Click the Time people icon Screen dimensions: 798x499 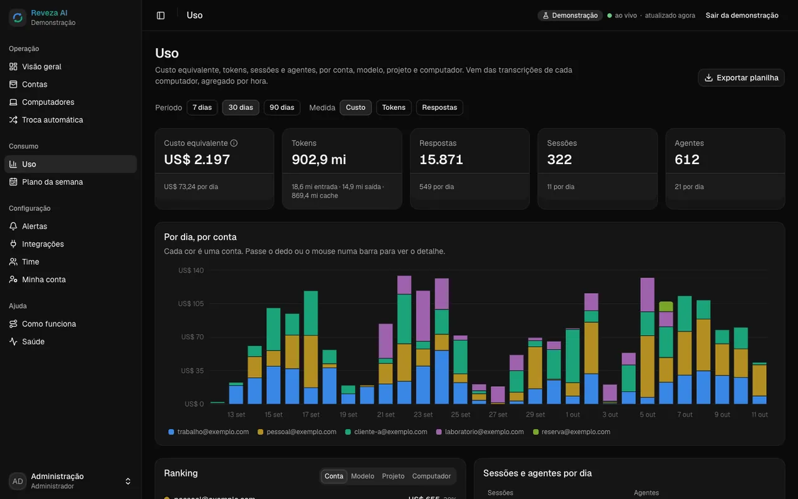pos(13,261)
